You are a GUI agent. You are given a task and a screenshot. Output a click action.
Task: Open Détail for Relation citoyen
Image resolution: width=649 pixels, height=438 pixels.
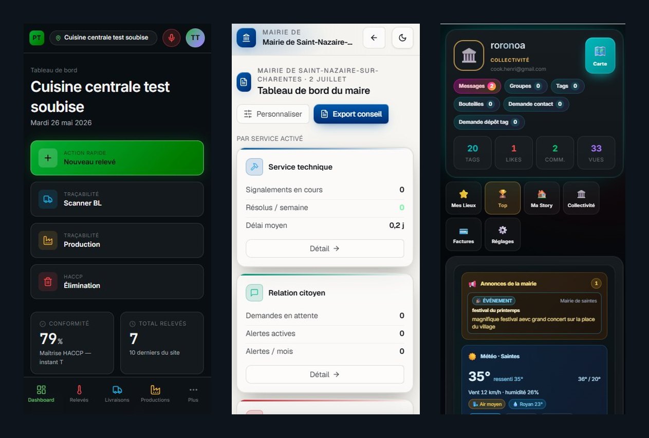tap(325, 374)
